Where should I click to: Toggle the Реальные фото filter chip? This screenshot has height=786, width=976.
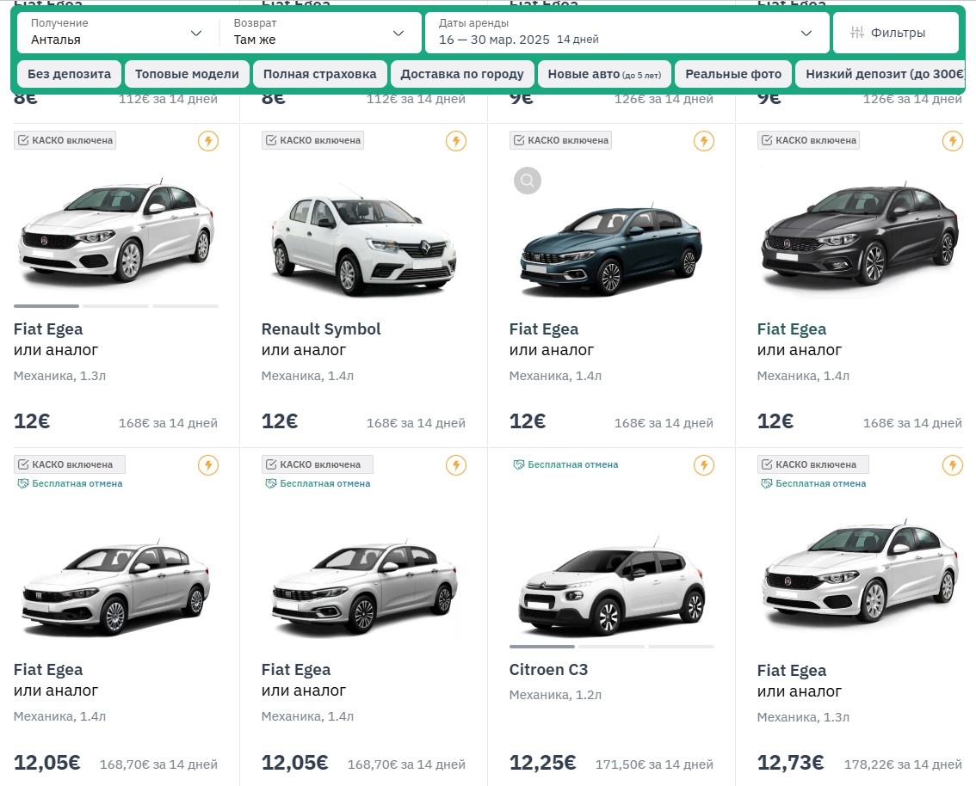(x=733, y=74)
